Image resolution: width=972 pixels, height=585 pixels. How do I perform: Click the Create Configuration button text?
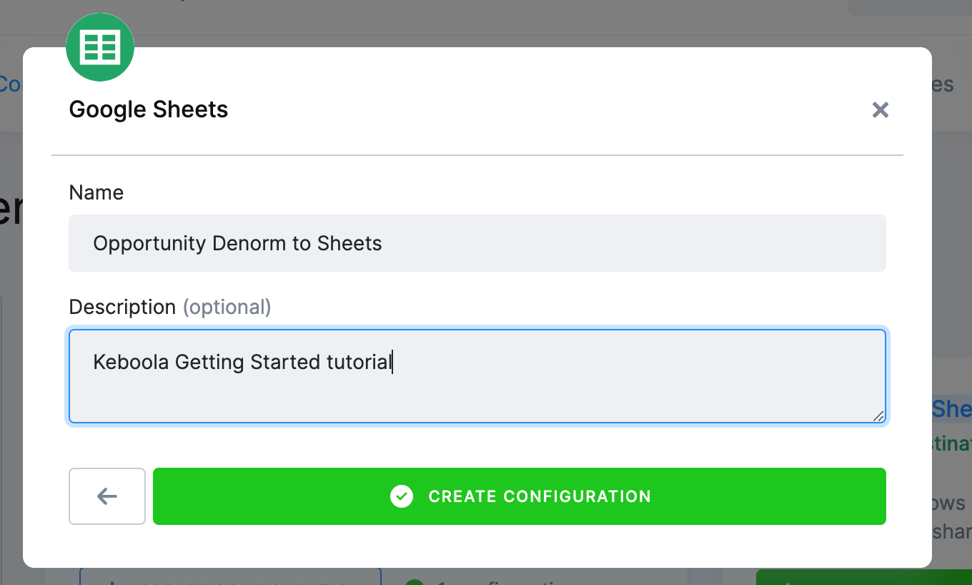(540, 496)
